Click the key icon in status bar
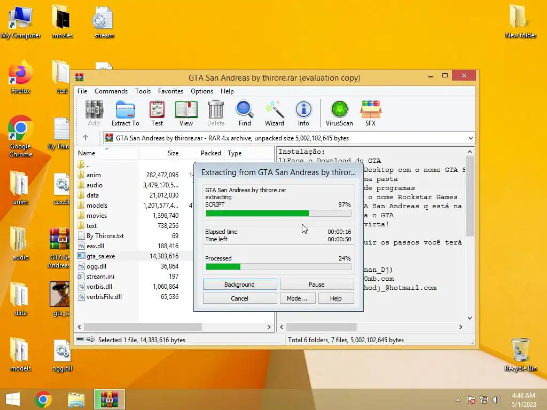The image size is (547, 410). coord(90,339)
